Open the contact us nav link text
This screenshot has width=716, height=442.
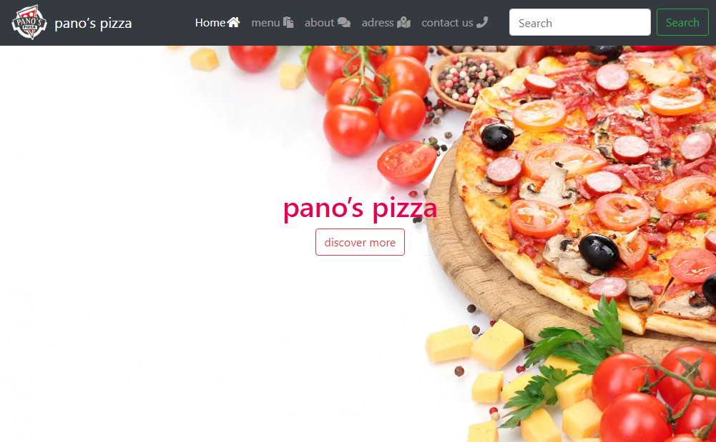(448, 23)
